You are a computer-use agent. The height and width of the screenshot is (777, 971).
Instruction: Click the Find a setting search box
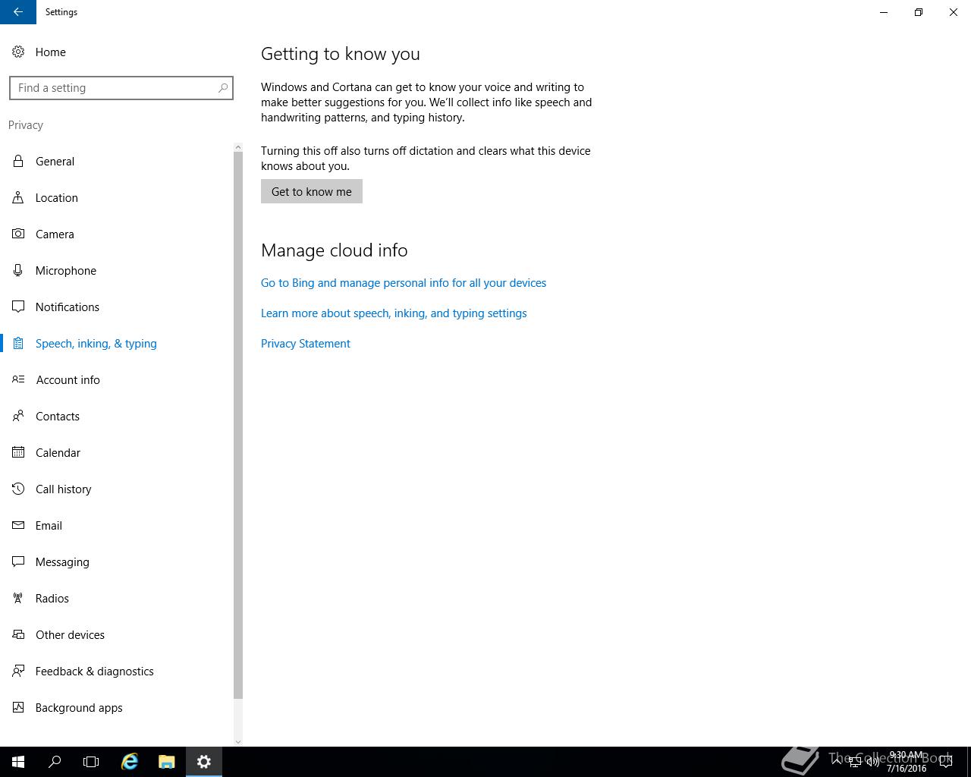coord(121,88)
